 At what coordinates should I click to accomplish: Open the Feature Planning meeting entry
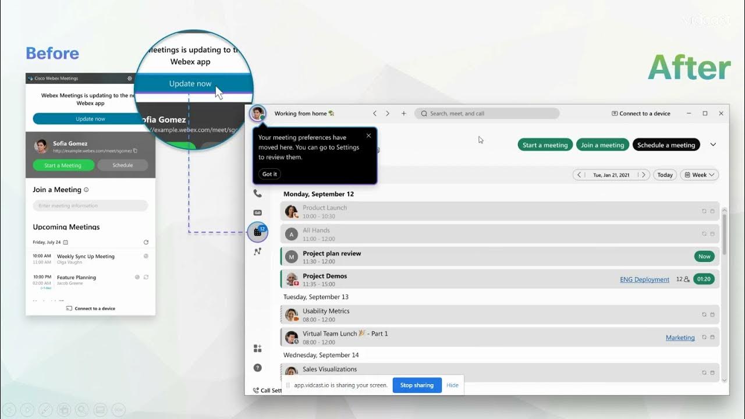click(x=90, y=280)
